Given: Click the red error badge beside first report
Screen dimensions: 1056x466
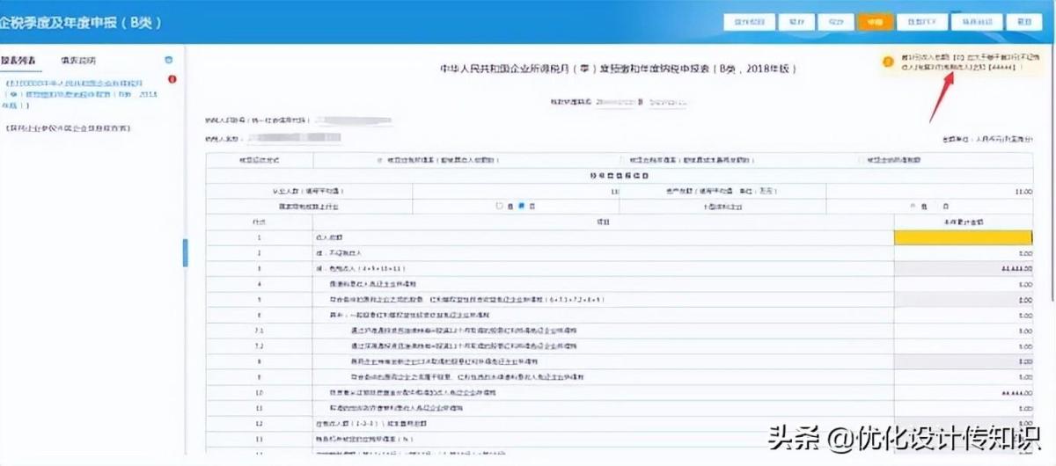Looking at the screenshot, I should coord(172,80).
